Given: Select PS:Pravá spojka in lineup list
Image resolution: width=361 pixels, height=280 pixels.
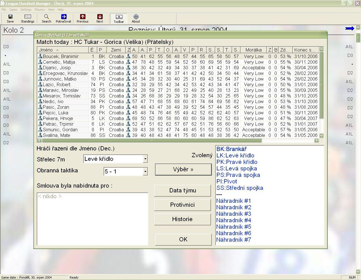Looking at the screenshot, I should pos(238,175).
